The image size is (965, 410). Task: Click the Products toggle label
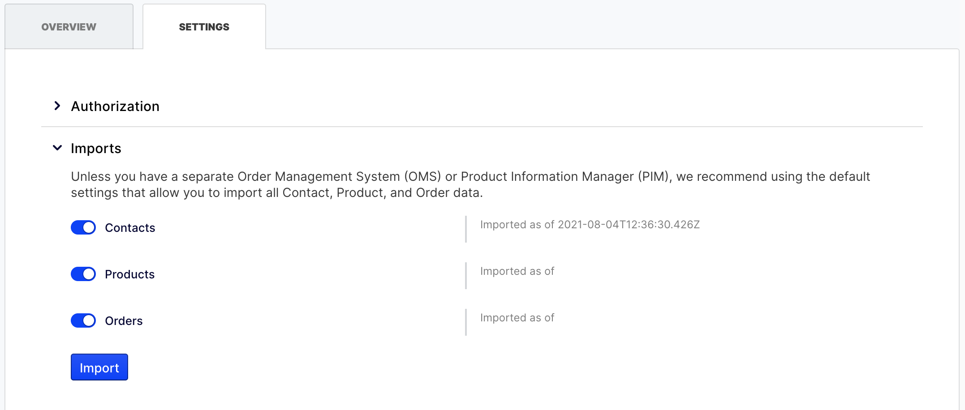(129, 275)
